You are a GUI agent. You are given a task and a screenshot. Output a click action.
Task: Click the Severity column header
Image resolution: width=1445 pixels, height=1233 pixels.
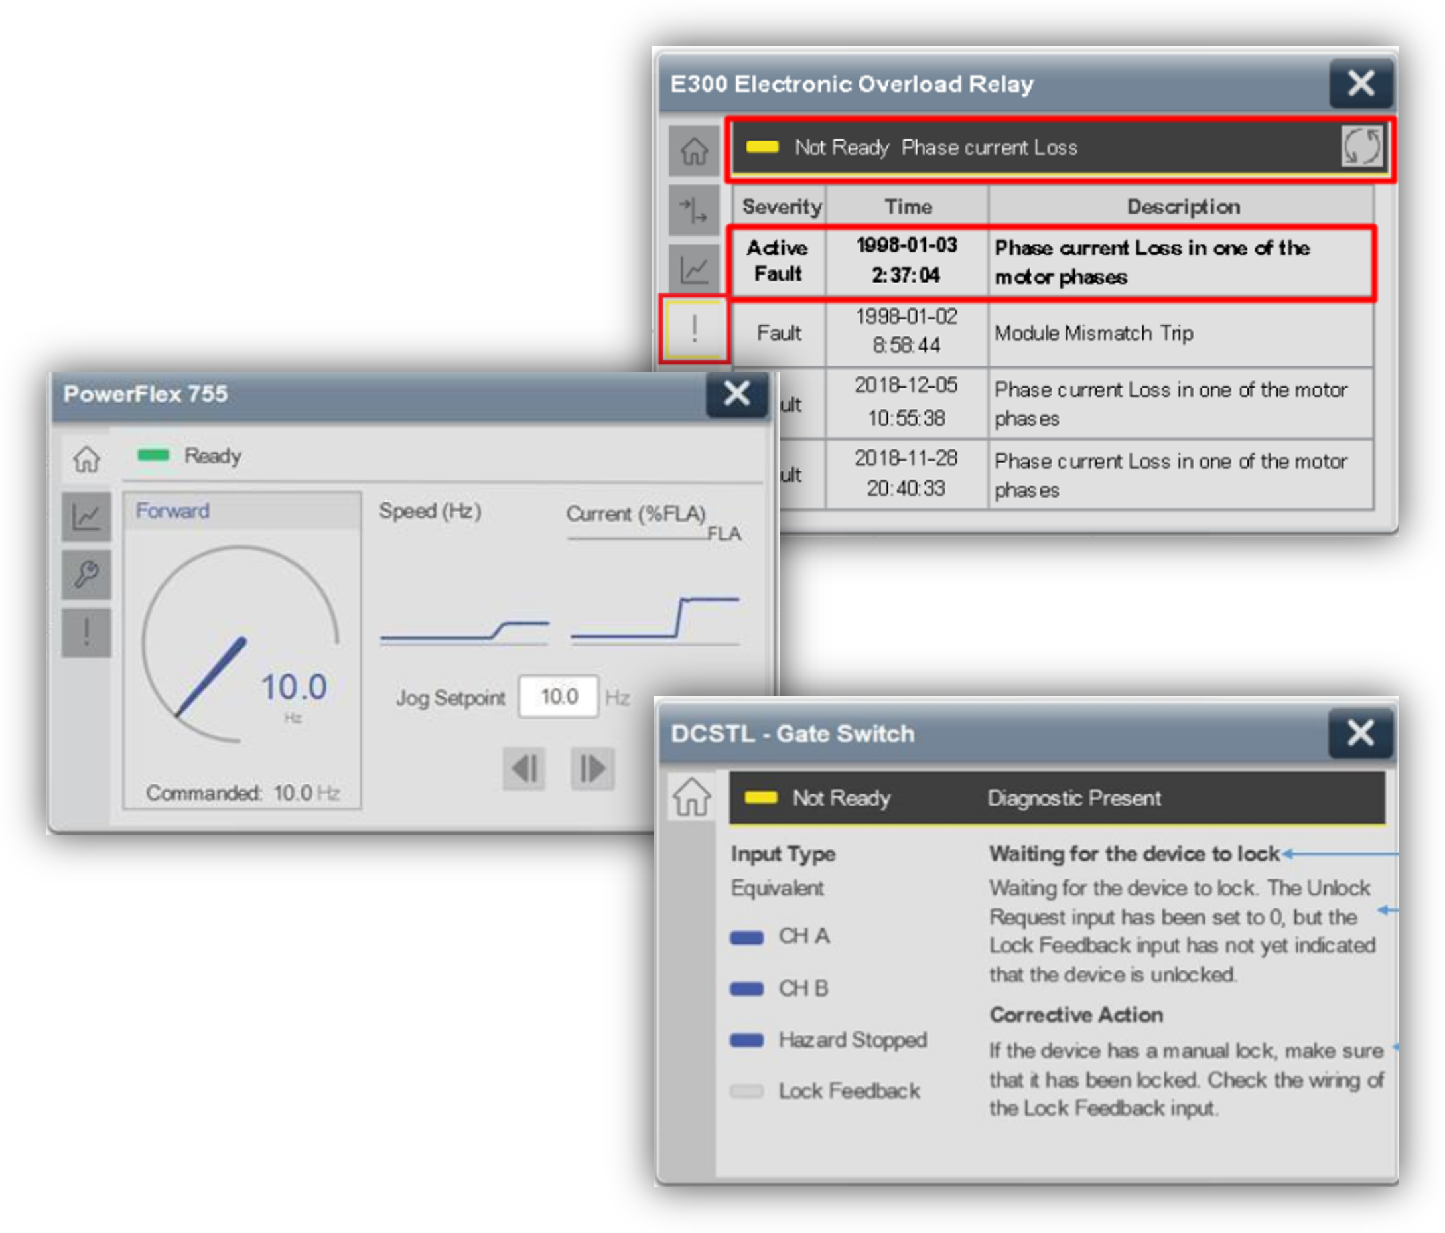(x=781, y=206)
